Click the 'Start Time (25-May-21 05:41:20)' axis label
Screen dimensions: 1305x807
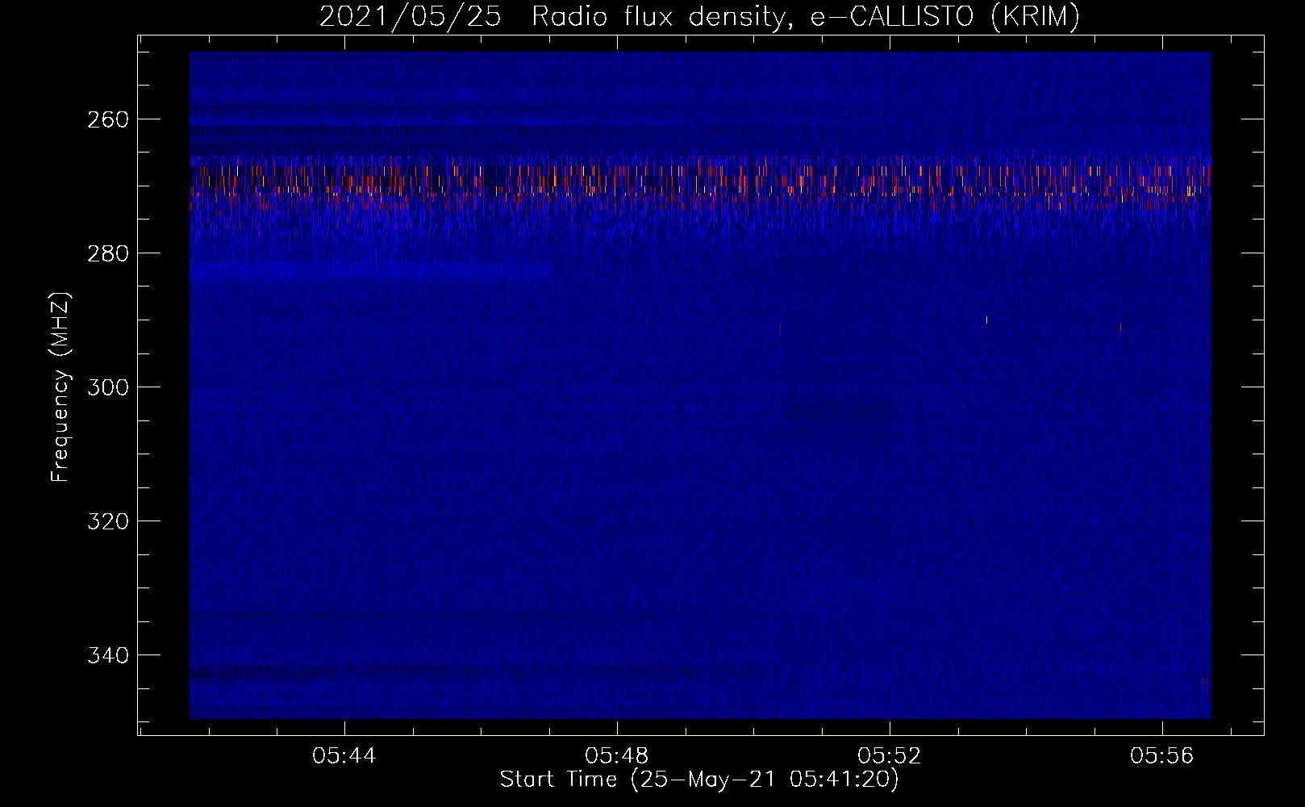tap(699, 780)
